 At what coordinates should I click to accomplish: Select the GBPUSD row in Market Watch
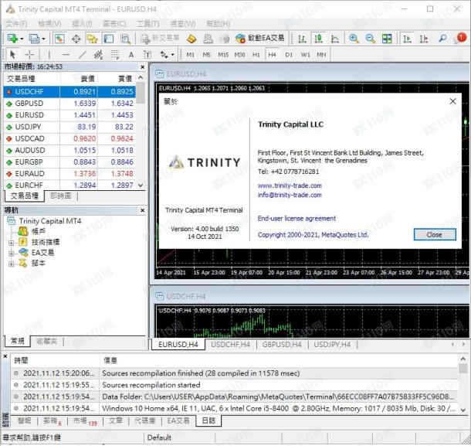(x=69, y=104)
